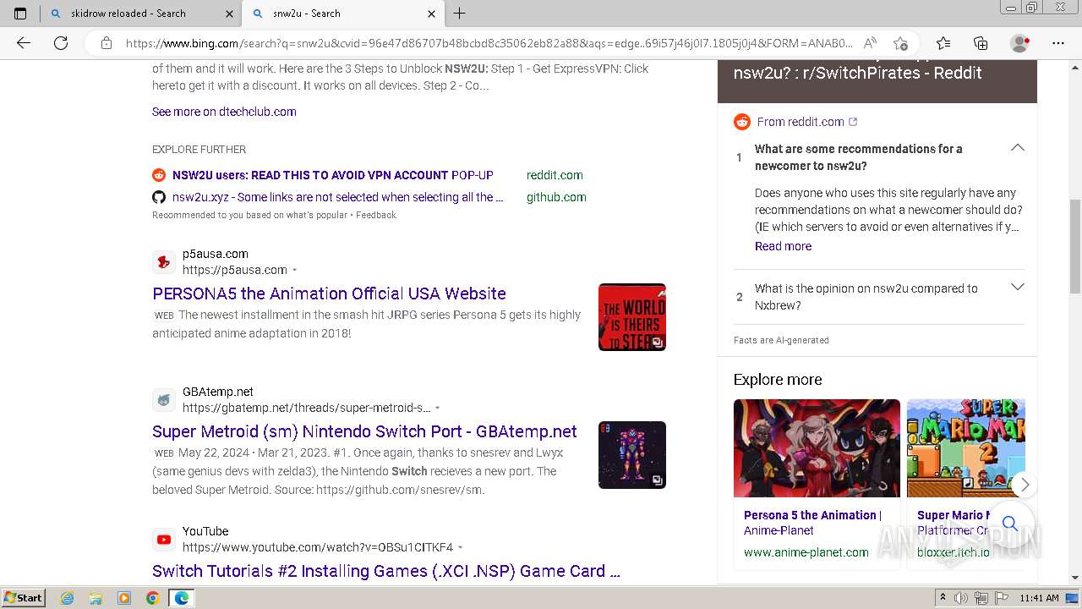Close the skidrow reloaded - Search tab

[230, 14]
